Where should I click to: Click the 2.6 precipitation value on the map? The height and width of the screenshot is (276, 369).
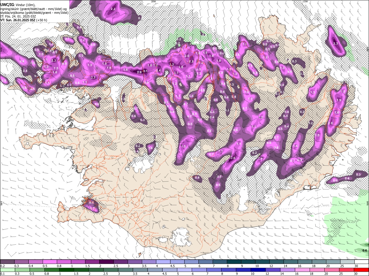tap(233, 158)
